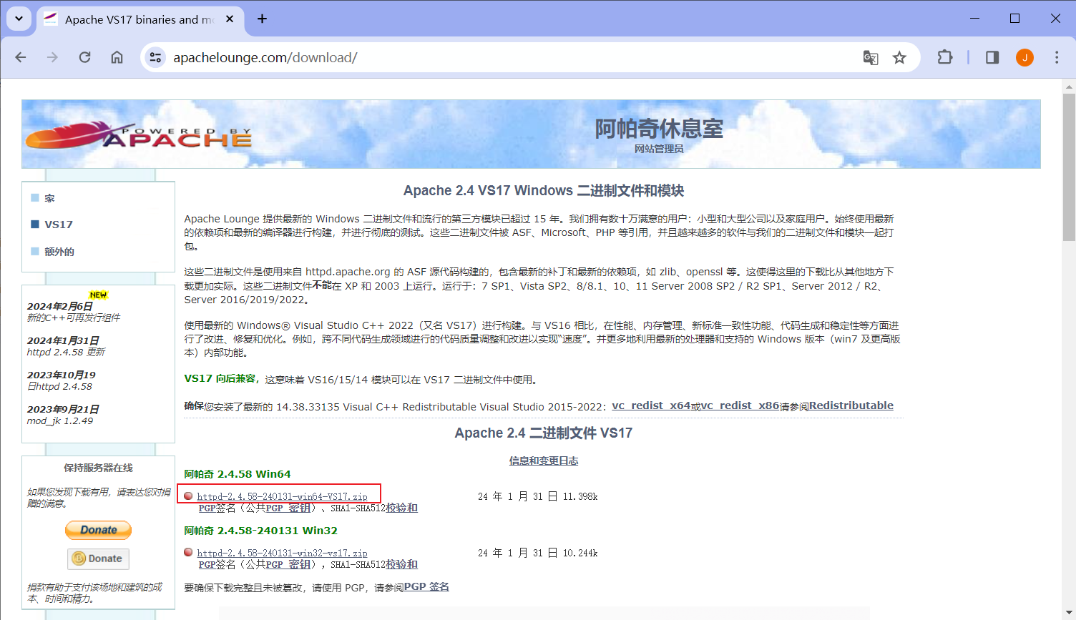
Task: Click the browser forward arrow
Action: 52,57
